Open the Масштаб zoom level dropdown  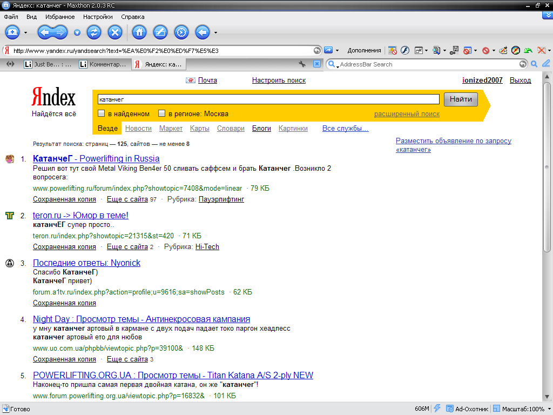[x=549, y=409]
